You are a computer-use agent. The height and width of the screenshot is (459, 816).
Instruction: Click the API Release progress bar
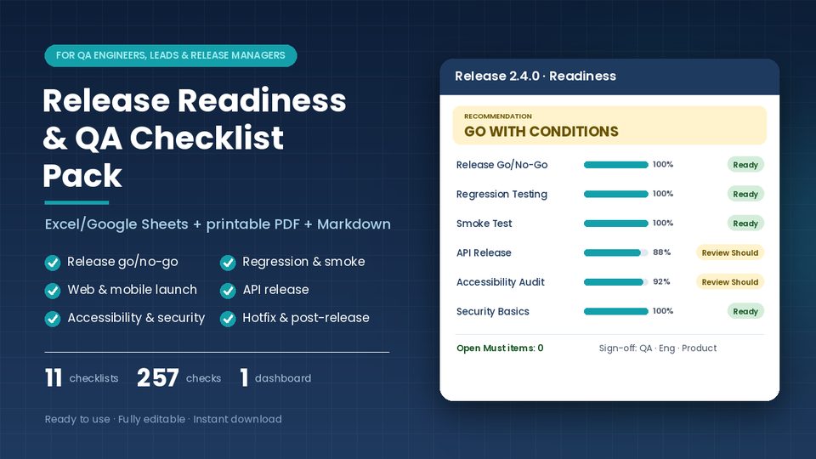[615, 253]
